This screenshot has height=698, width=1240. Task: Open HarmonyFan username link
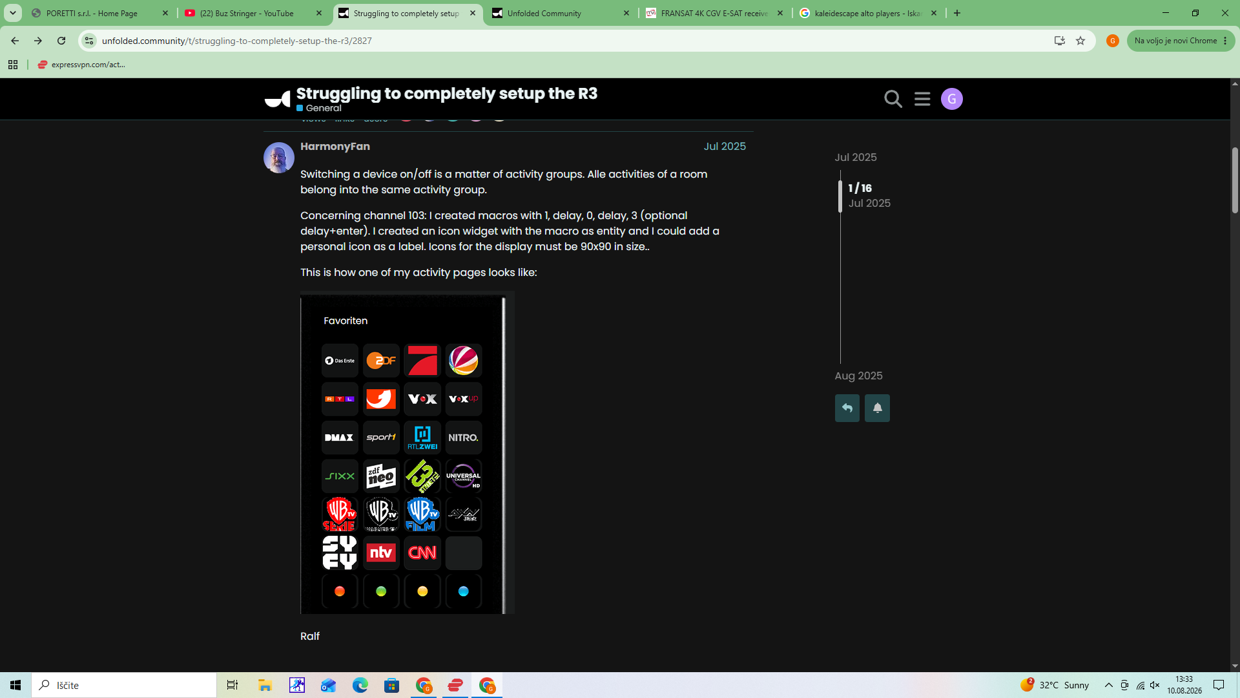[335, 146]
